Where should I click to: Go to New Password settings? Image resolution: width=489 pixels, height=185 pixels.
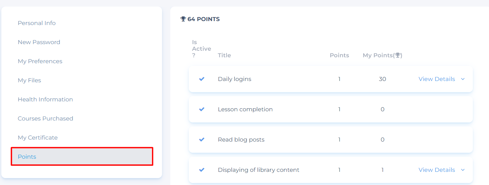pos(39,42)
